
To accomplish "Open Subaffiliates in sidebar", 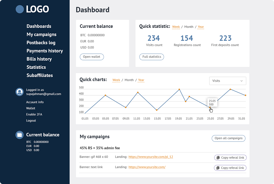I will coord(40,75).
